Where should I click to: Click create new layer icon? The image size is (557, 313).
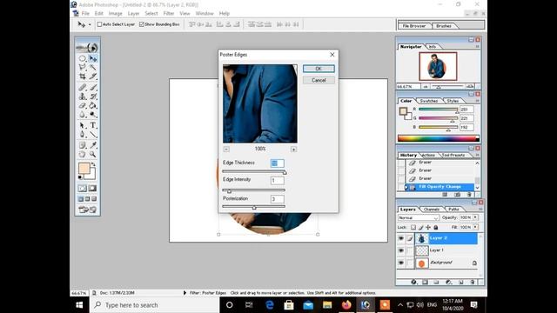(460, 282)
